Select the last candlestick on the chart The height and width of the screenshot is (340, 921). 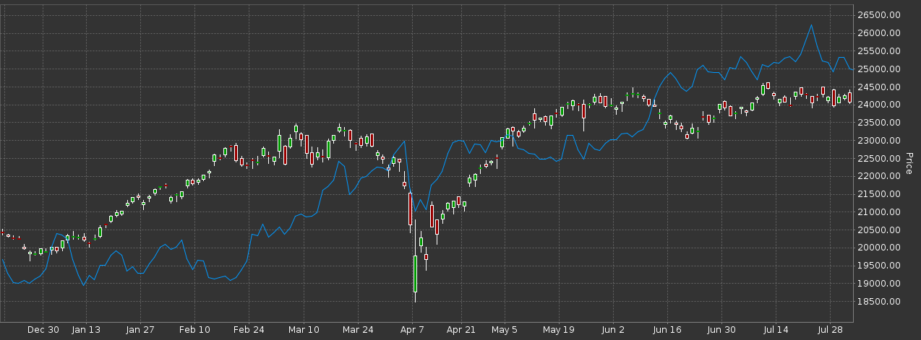(850, 97)
